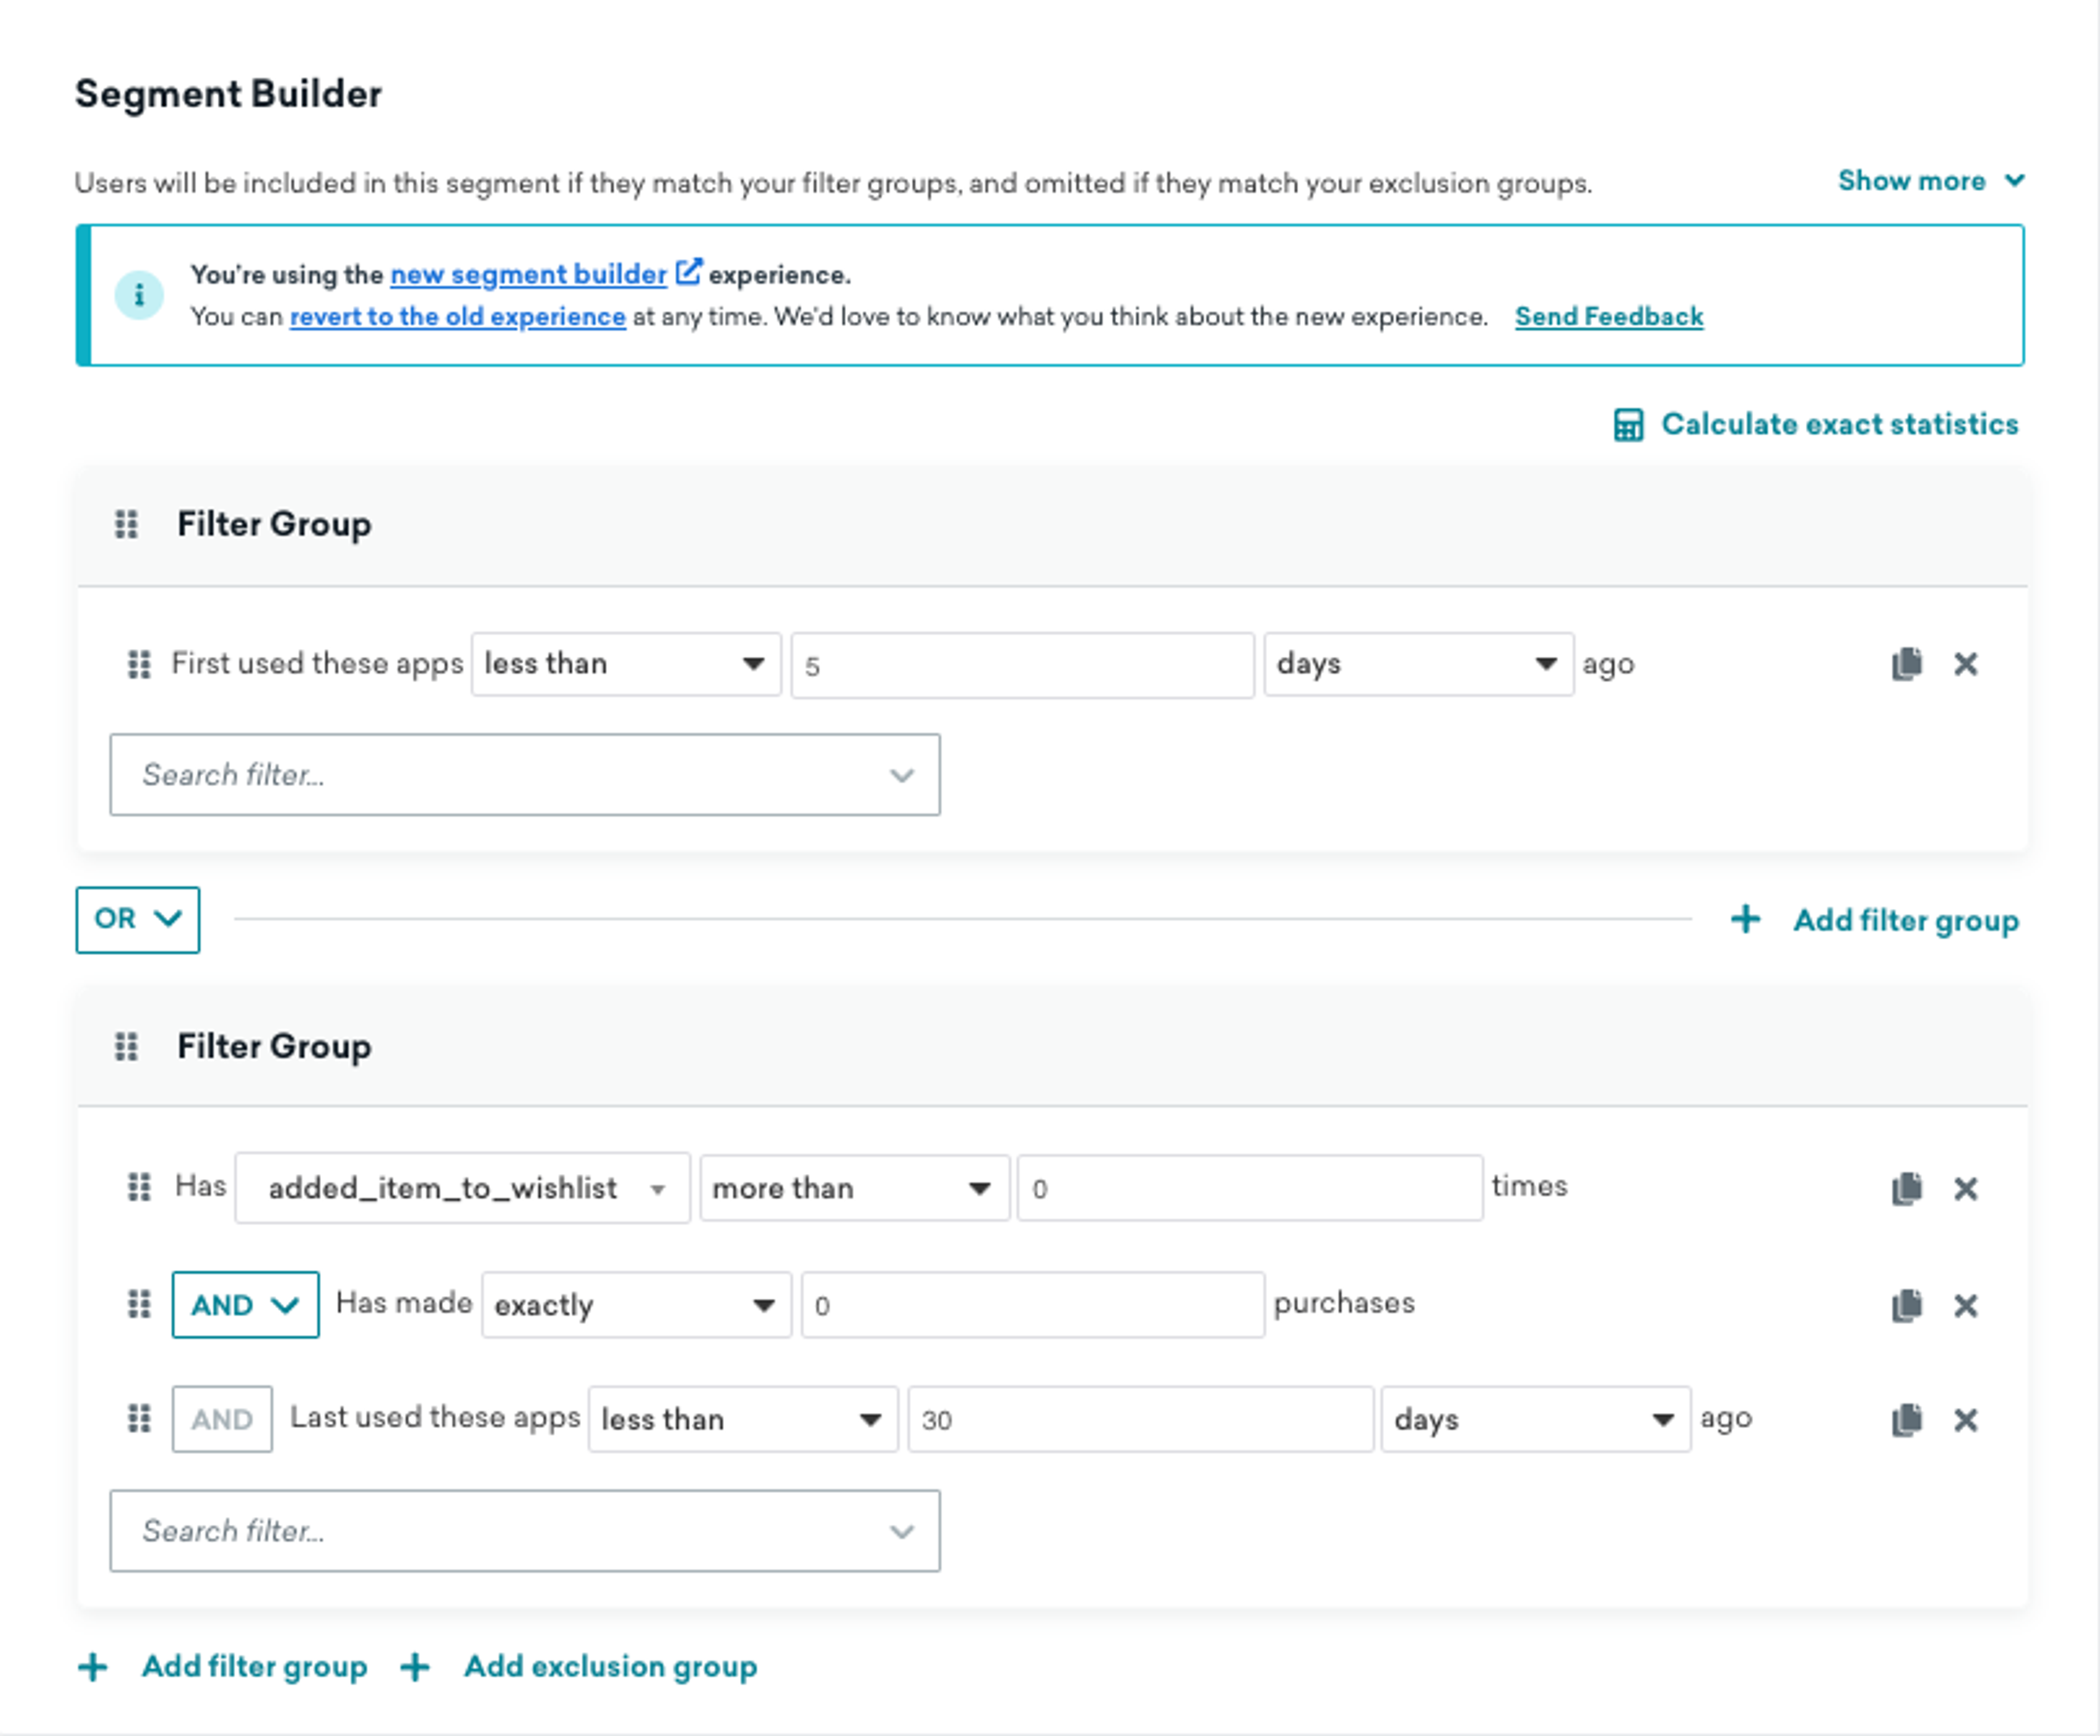Open the 'new segment builder' link
The image size is (2100, 1736).
click(528, 274)
